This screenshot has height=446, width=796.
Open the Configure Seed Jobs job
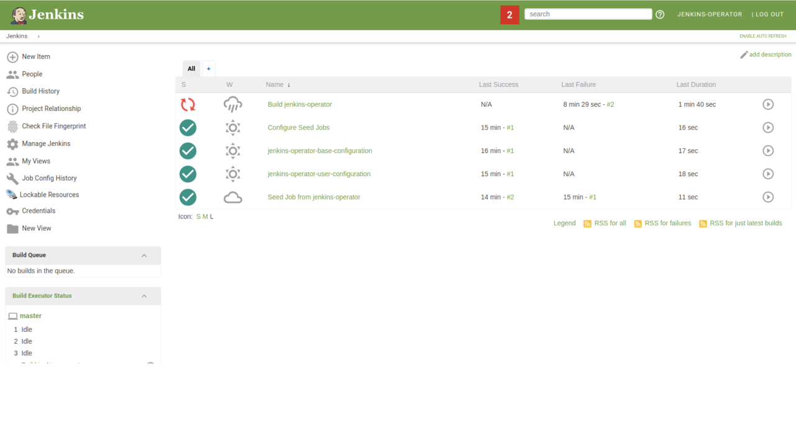coord(299,128)
